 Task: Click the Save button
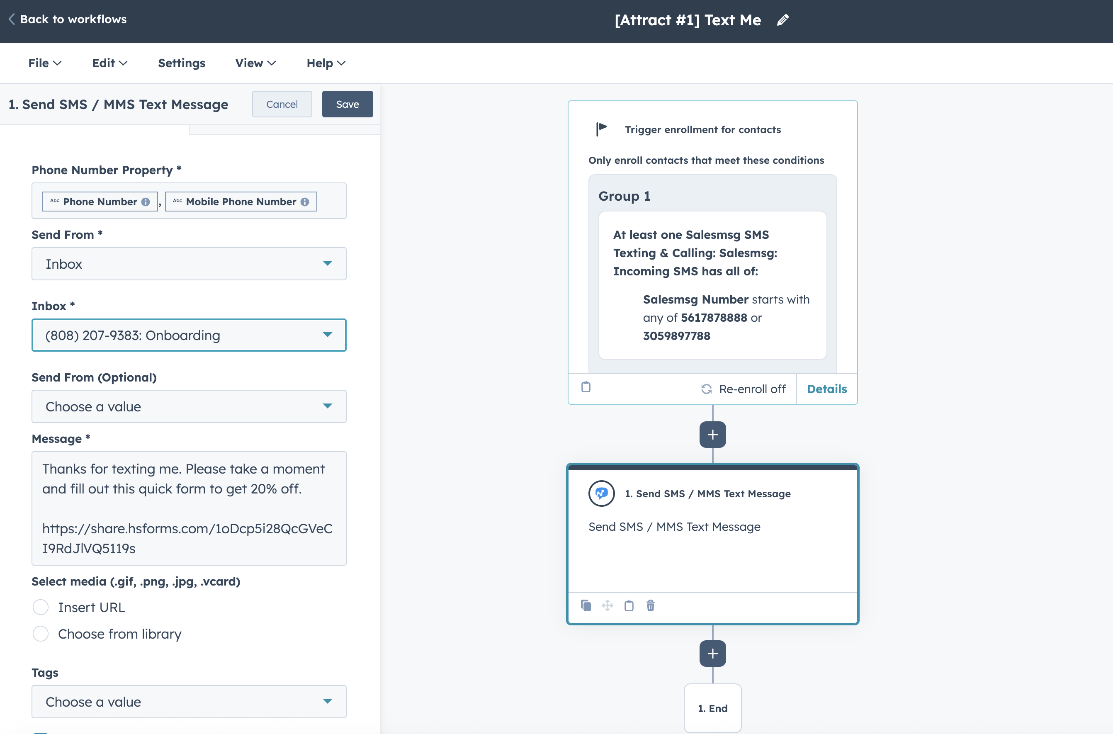pos(347,104)
